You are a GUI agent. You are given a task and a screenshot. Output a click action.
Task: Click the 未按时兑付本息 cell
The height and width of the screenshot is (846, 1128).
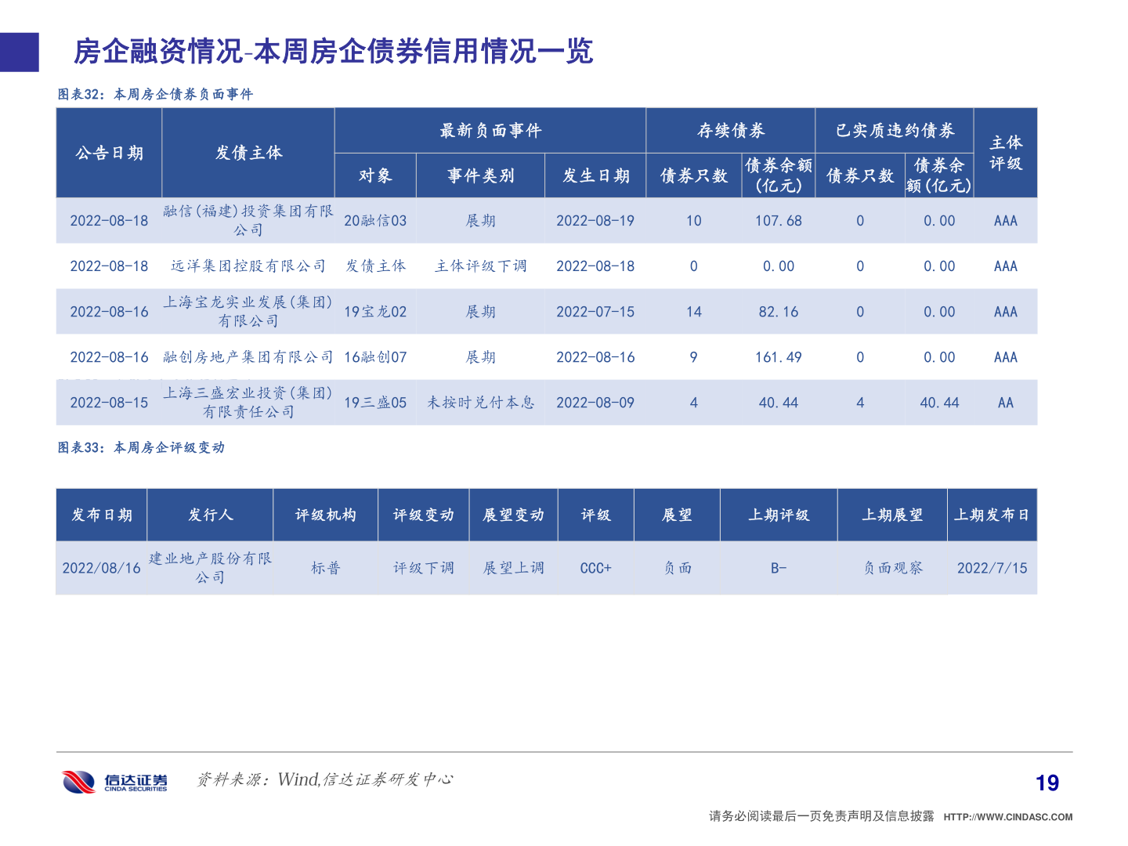coord(480,403)
